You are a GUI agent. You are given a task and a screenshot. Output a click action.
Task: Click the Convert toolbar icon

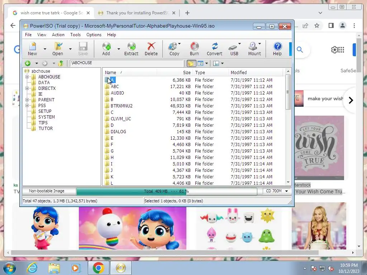[214, 49]
